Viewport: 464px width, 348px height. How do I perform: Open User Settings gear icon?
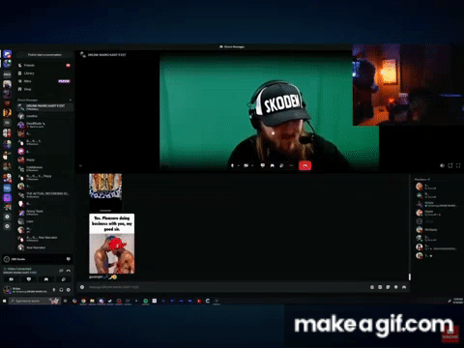click(x=69, y=290)
